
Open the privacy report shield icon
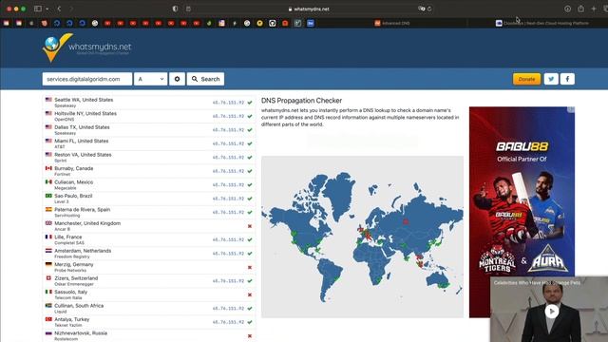175,9
